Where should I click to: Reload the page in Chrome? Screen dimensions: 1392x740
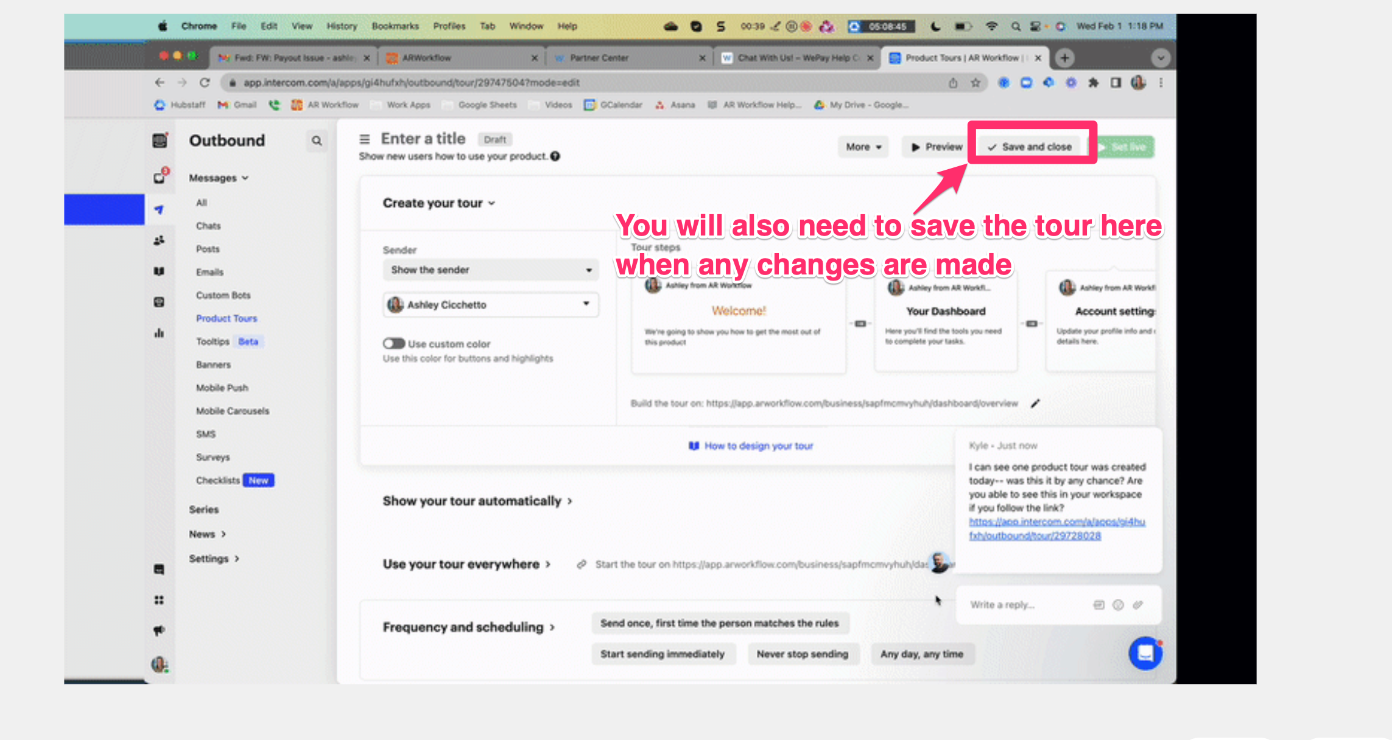point(205,83)
